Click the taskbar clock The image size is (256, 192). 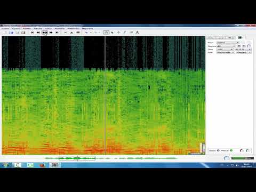[x=246, y=165]
